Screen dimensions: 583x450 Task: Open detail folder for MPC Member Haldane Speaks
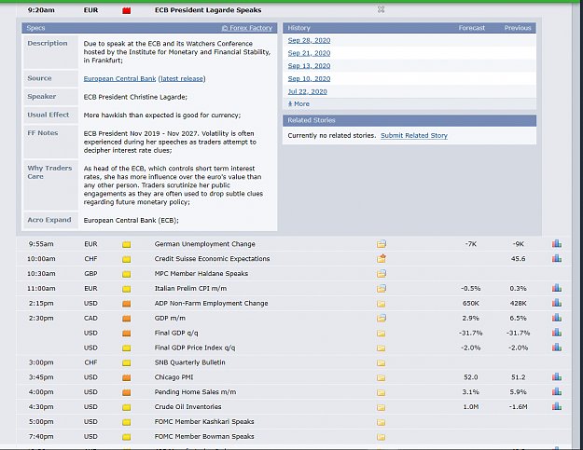[382, 274]
